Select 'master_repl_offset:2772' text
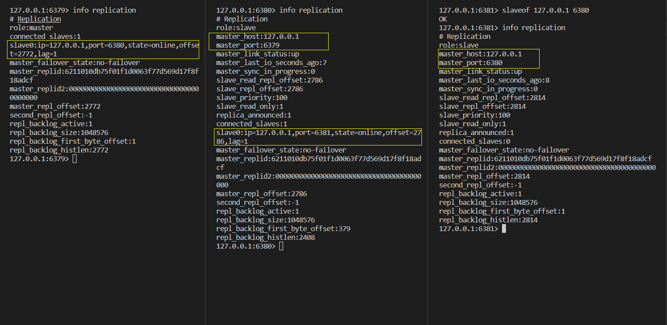 click(55, 106)
